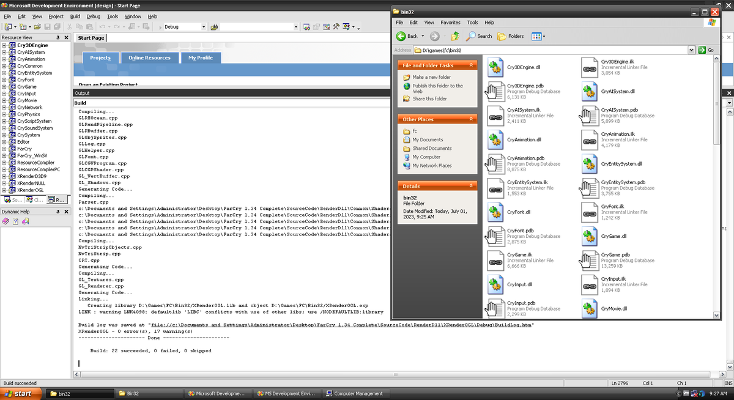Select CryFont.ilk file icon
734x400 pixels.
tap(590, 212)
